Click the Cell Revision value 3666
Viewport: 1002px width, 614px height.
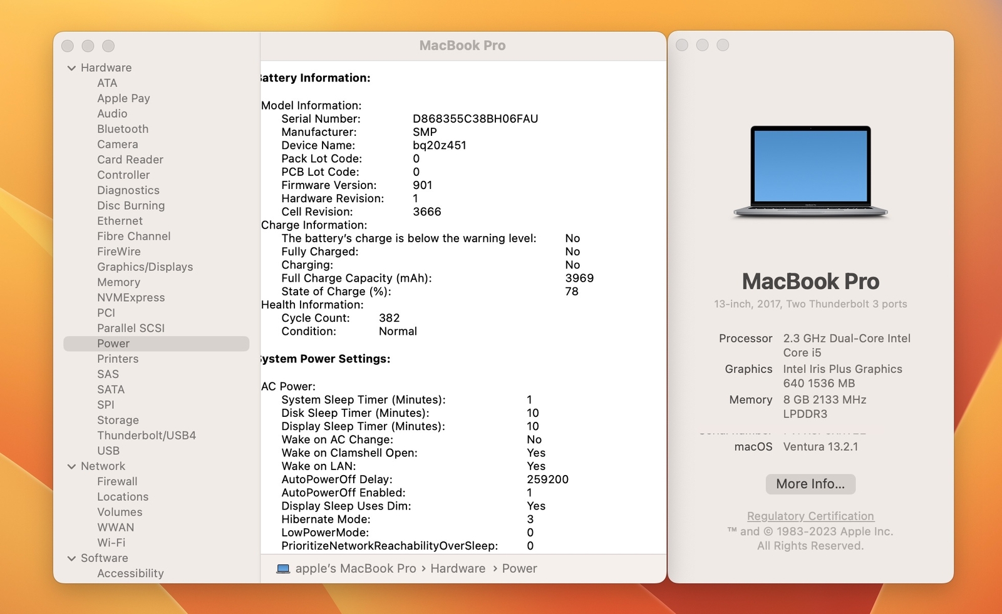coord(427,212)
